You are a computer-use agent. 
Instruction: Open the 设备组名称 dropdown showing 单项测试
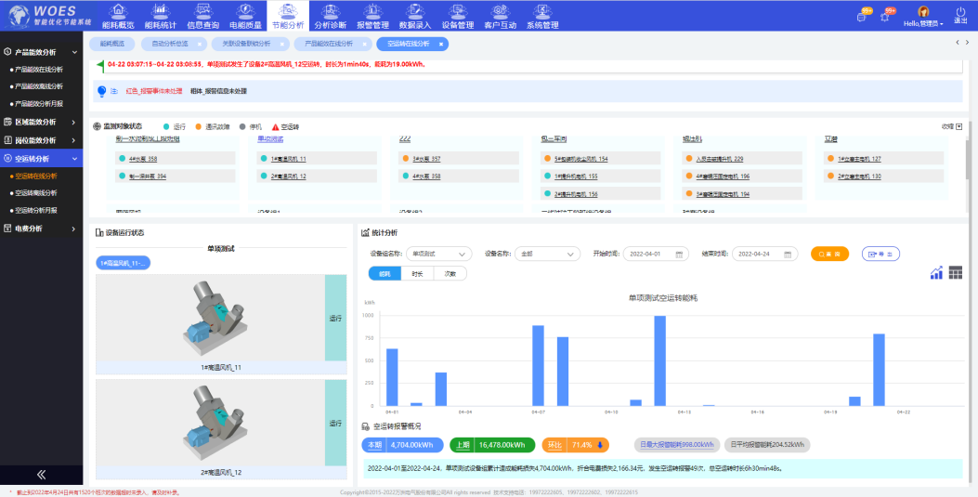pos(440,254)
